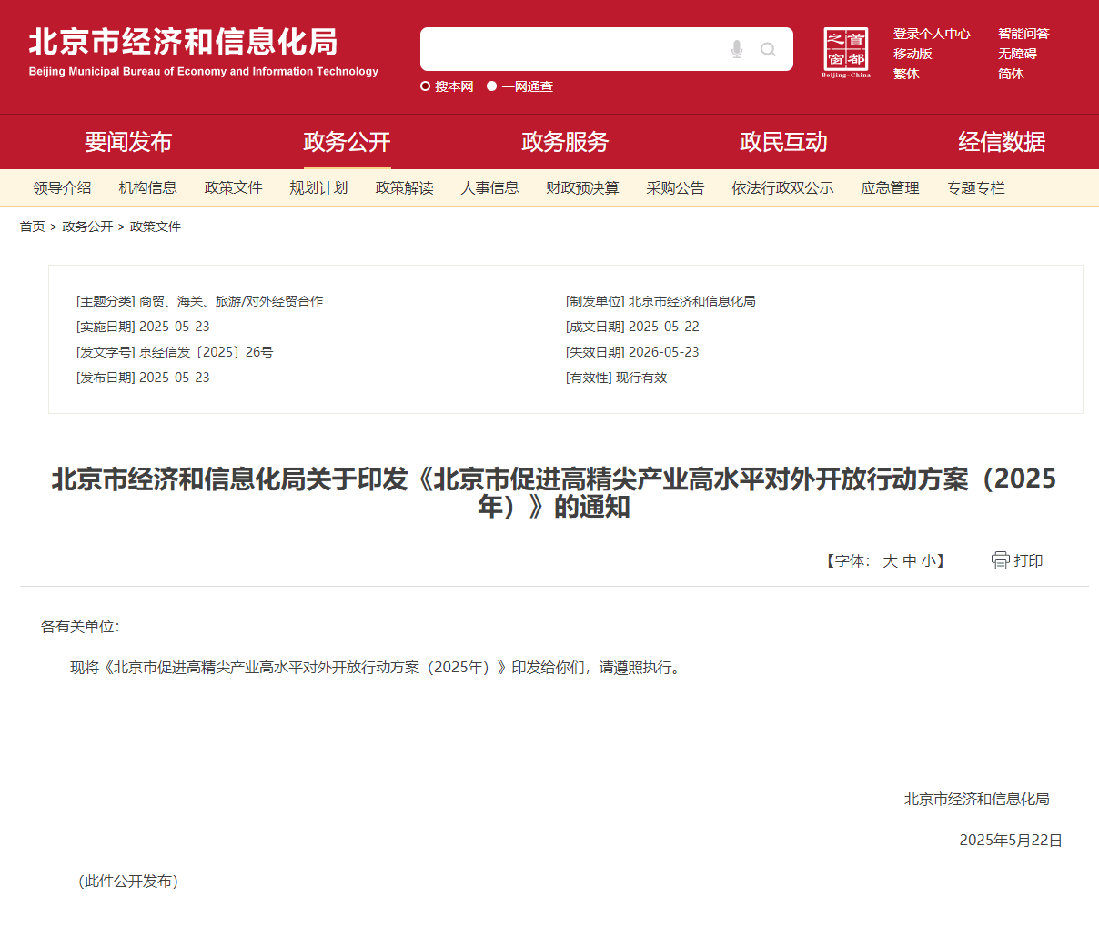Switch to 繁体 traditional Chinese
The width and height of the screenshot is (1099, 937).
pyautogui.click(x=906, y=74)
